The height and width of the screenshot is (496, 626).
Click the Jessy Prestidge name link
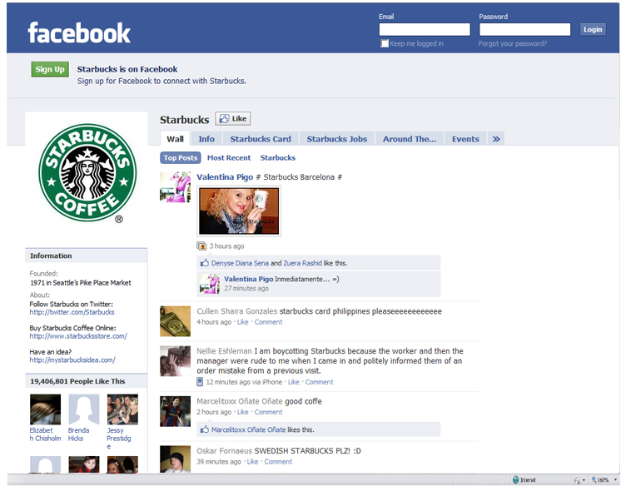pyautogui.click(x=118, y=438)
